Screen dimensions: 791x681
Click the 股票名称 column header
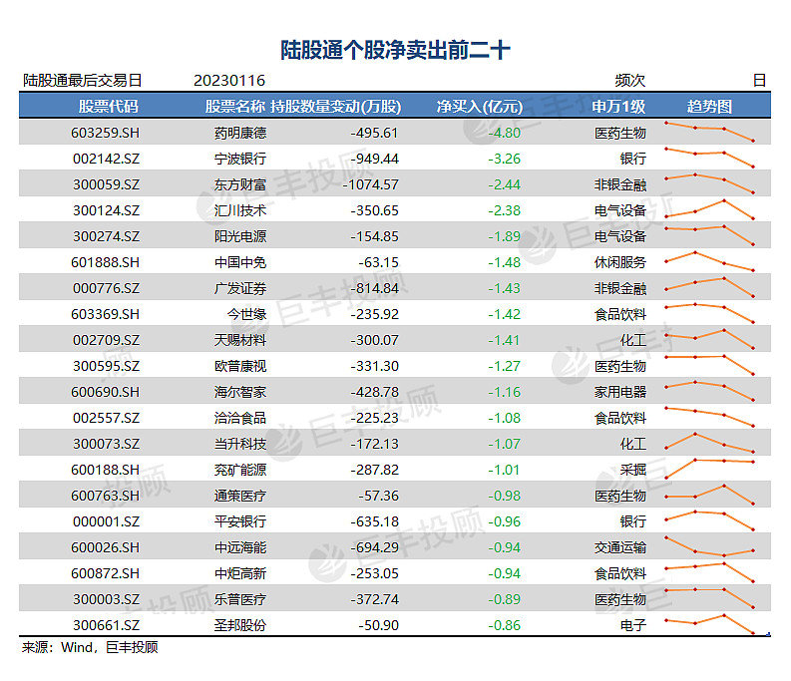coord(235,107)
